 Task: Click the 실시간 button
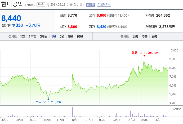(x=91, y=5)
